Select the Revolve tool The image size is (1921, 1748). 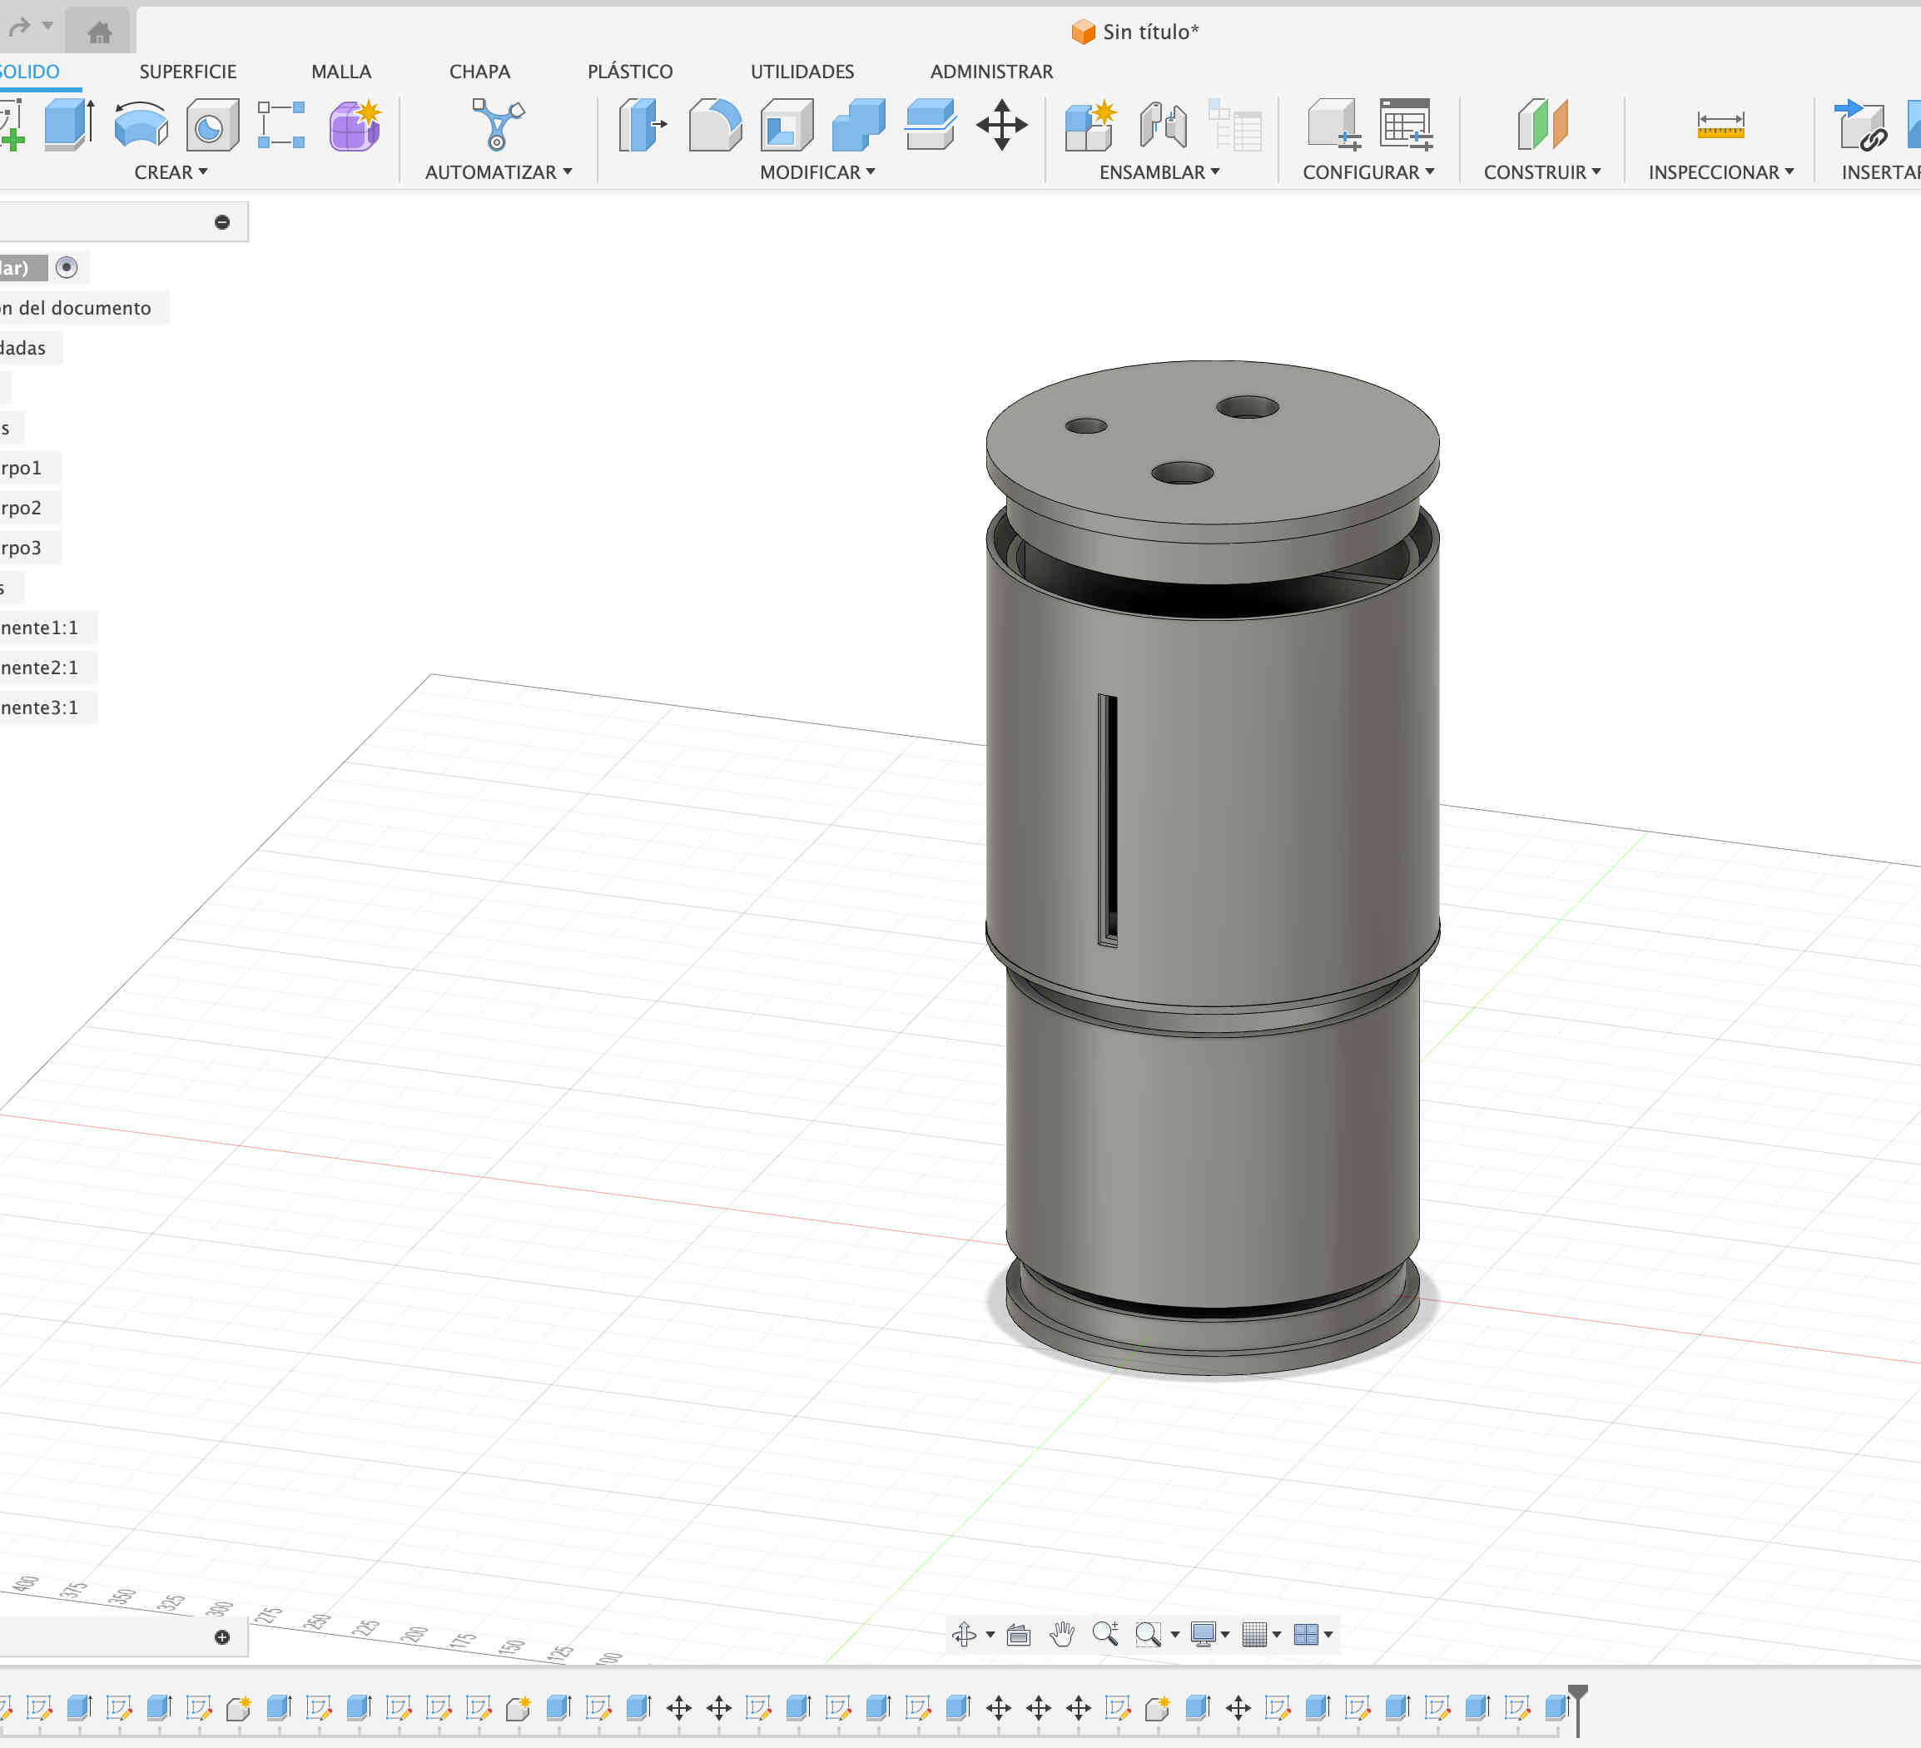click(x=140, y=125)
